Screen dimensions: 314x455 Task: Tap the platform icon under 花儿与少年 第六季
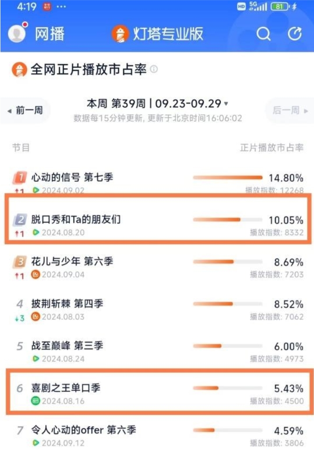point(36,275)
